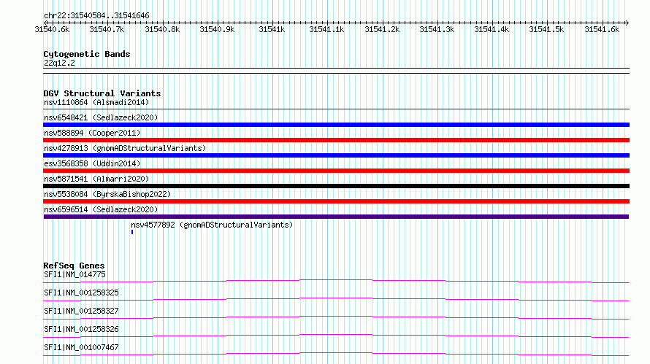Image resolution: width=650 pixels, height=364 pixels.
Task: Click the 31541k ruler tick label
Action: pyautogui.click(x=272, y=29)
